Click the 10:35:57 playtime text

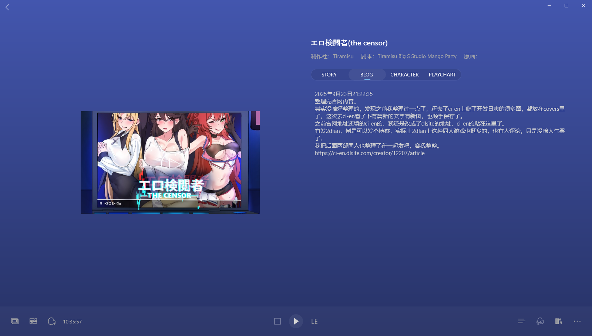pyautogui.click(x=73, y=322)
